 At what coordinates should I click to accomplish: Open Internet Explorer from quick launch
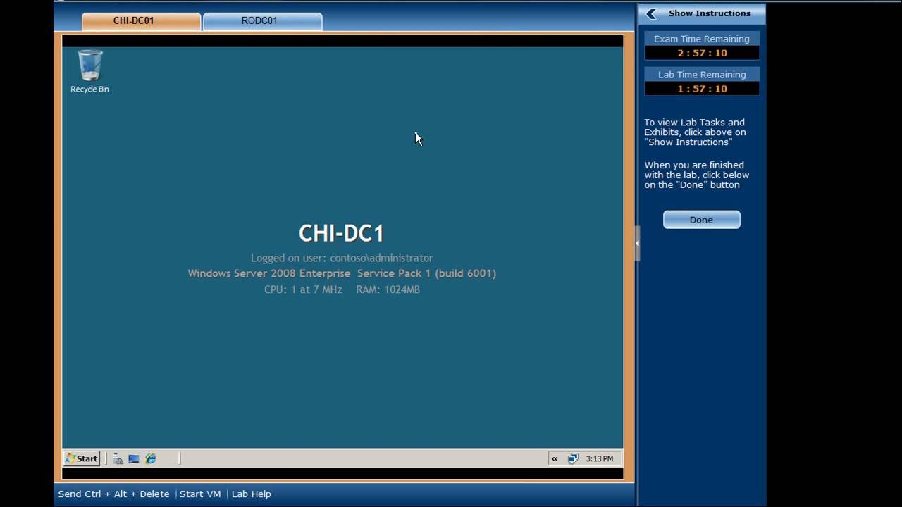point(150,458)
